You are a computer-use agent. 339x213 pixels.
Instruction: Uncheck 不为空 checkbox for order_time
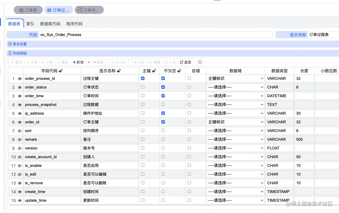[163, 95]
